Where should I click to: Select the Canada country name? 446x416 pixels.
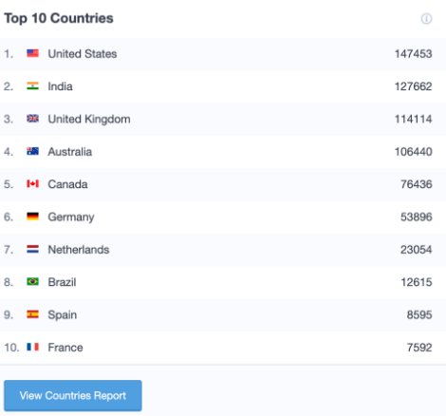(67, 184)
